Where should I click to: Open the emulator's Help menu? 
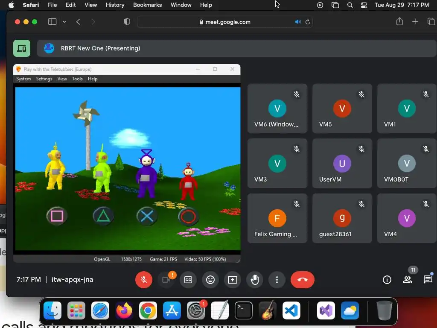(x=93, y=79)
